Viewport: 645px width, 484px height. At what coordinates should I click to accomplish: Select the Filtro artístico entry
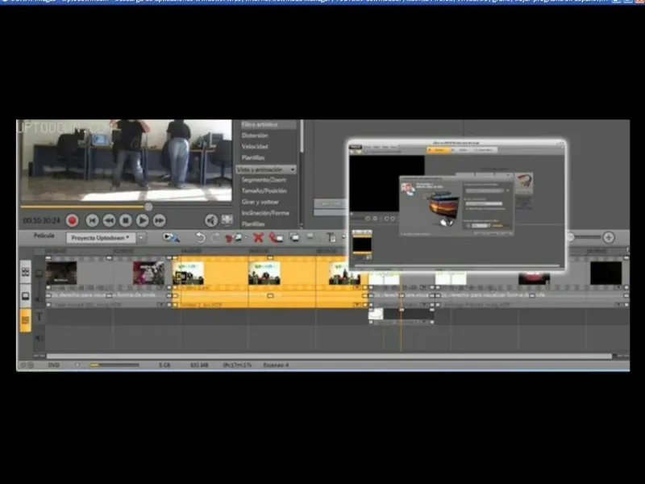260,124
